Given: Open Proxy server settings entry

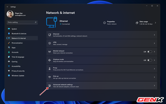Looking at the screenshot, I should pos(102,69).
